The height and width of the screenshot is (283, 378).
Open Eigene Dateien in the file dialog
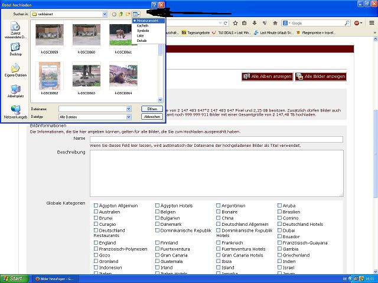tap(15, 70)
